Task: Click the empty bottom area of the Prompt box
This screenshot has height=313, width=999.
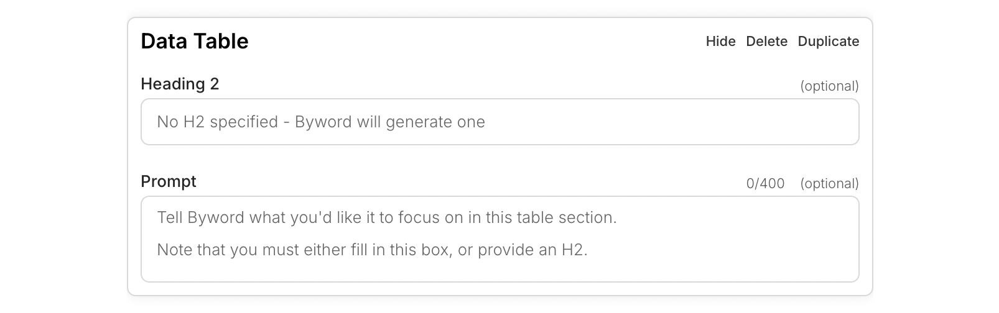Action: tap(500, 271)
